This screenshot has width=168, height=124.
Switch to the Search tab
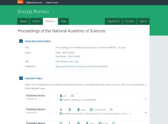coord(36,21)
